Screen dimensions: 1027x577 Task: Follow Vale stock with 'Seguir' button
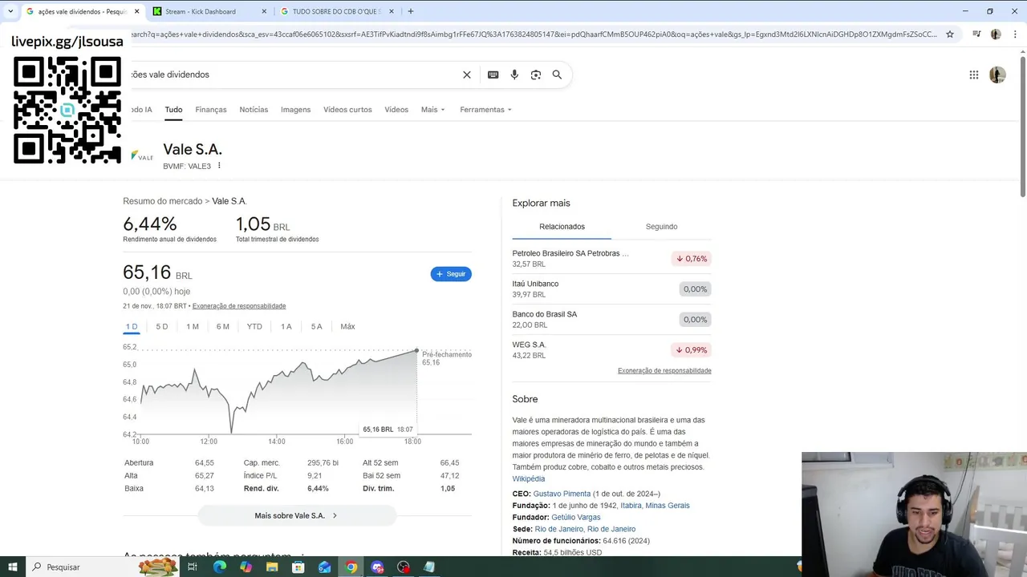click(451, 274)
